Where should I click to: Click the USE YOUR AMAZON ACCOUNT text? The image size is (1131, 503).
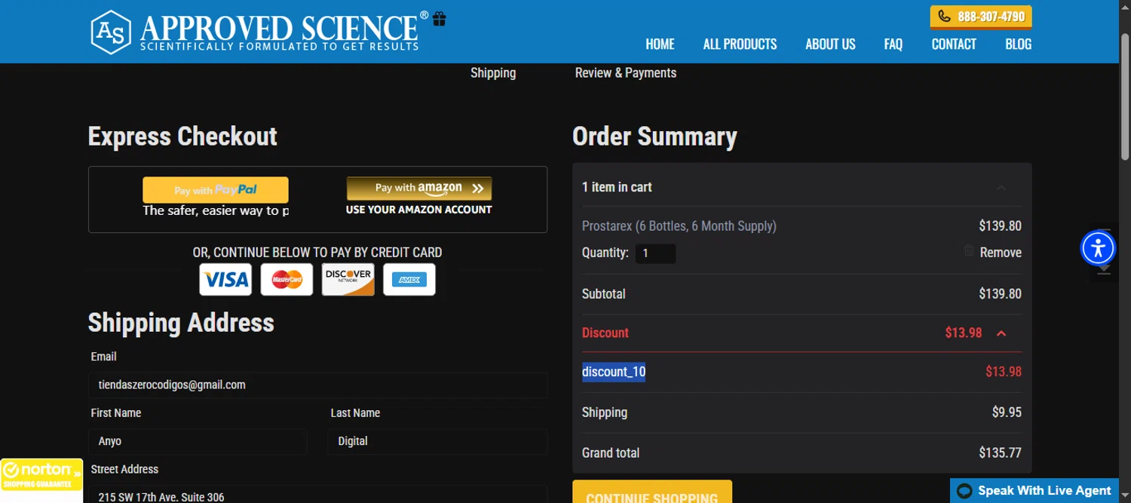click(x=419, y=210)
